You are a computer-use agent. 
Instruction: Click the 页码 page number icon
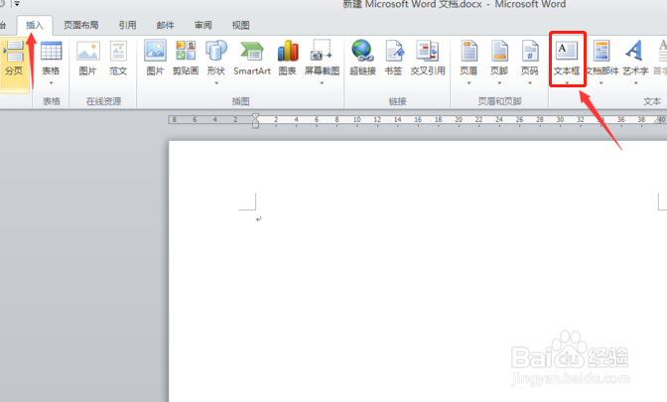click(x=530, y=51)
